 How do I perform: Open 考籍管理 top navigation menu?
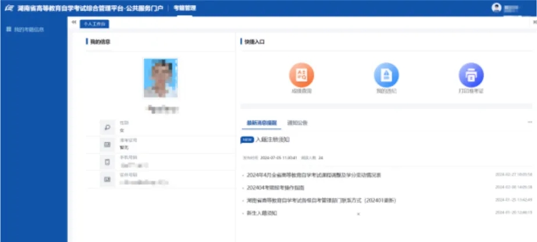coord(185,8)
